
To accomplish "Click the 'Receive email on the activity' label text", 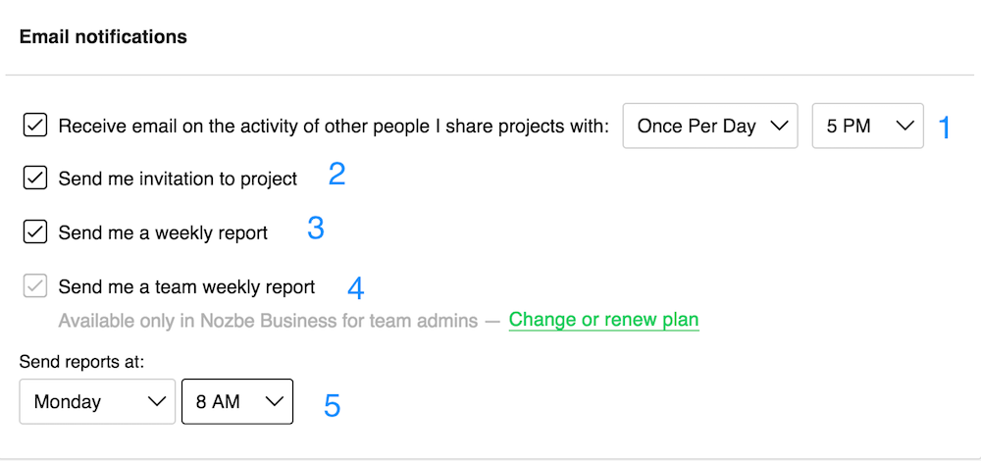I will [334, 127].
